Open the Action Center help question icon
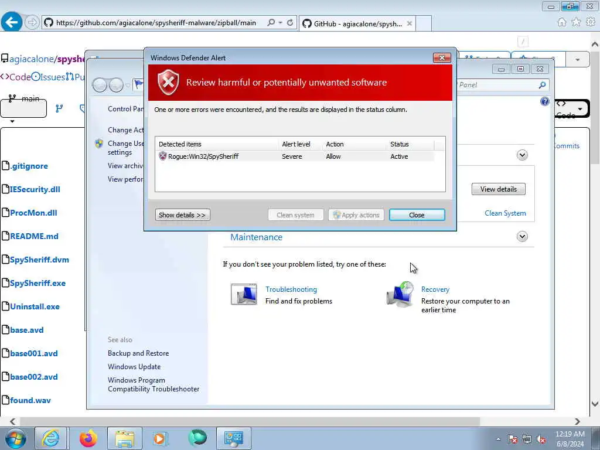The width and height of the screenshot is (600, 450). coord(544,101)
